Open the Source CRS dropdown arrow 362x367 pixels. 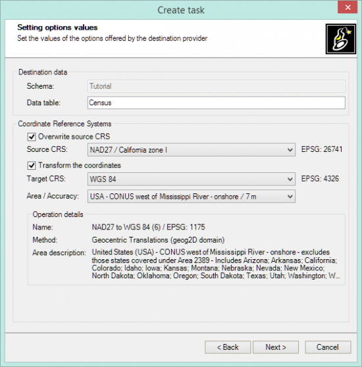click(290, 150)
